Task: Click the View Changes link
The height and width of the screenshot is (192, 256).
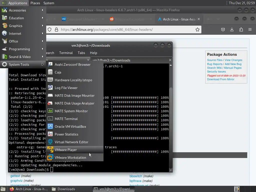Action: tap(233, 60)
